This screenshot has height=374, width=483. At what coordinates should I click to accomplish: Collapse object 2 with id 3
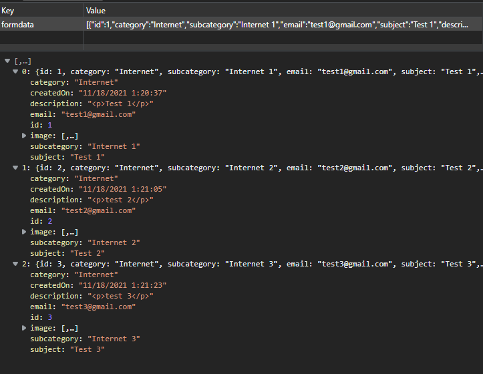15,264
